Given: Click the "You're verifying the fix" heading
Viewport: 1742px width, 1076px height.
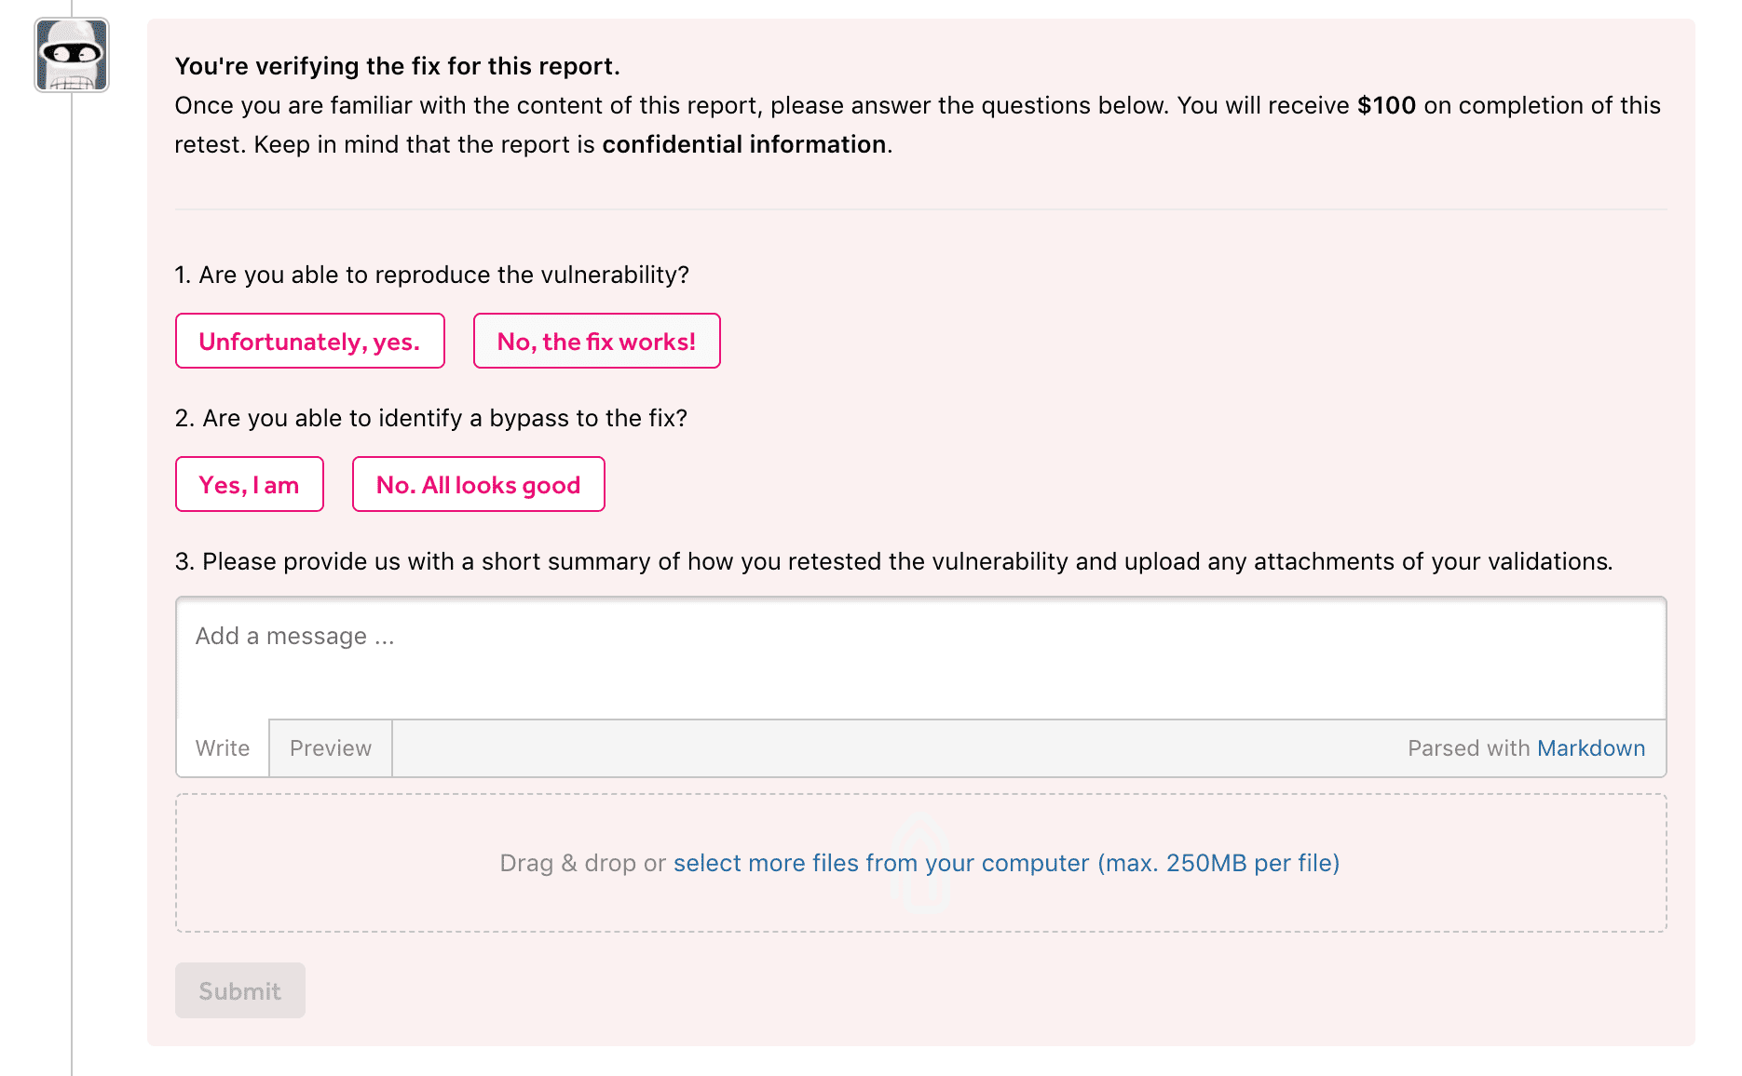Looking at the screenshot, I should pyautogui.click(x=397, y=66).
